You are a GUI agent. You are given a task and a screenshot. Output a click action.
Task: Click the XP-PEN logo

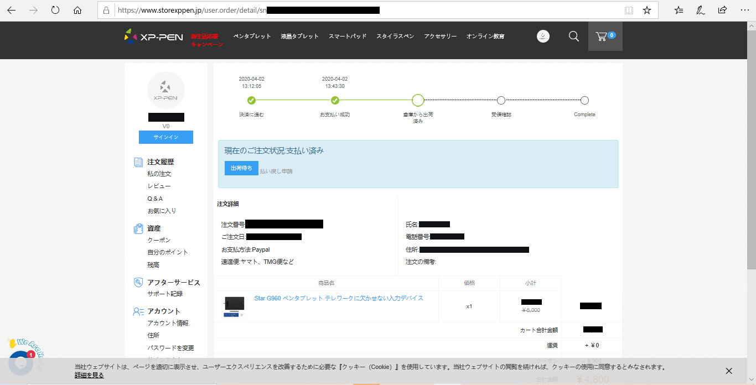[153, 36]
